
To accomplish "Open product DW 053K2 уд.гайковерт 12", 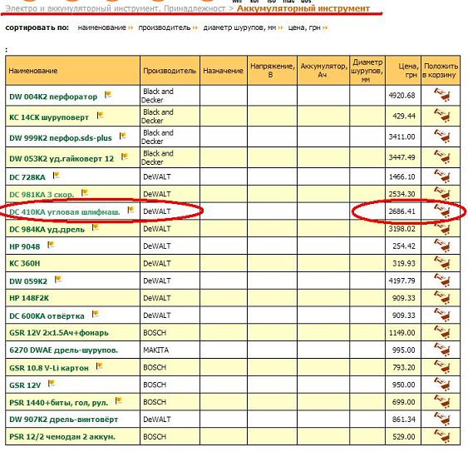I will [62, 159].
